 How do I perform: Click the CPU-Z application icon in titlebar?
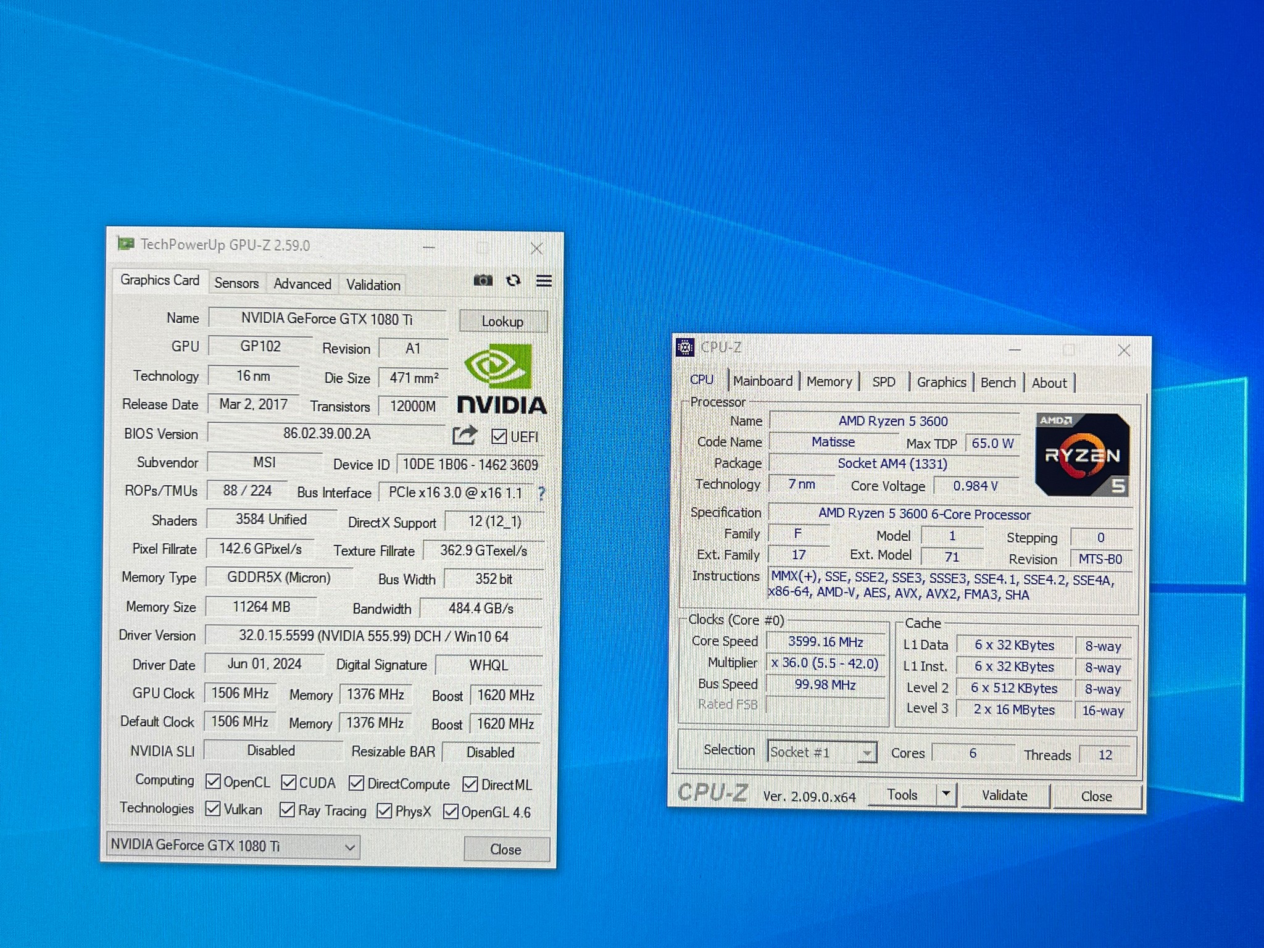685,347
